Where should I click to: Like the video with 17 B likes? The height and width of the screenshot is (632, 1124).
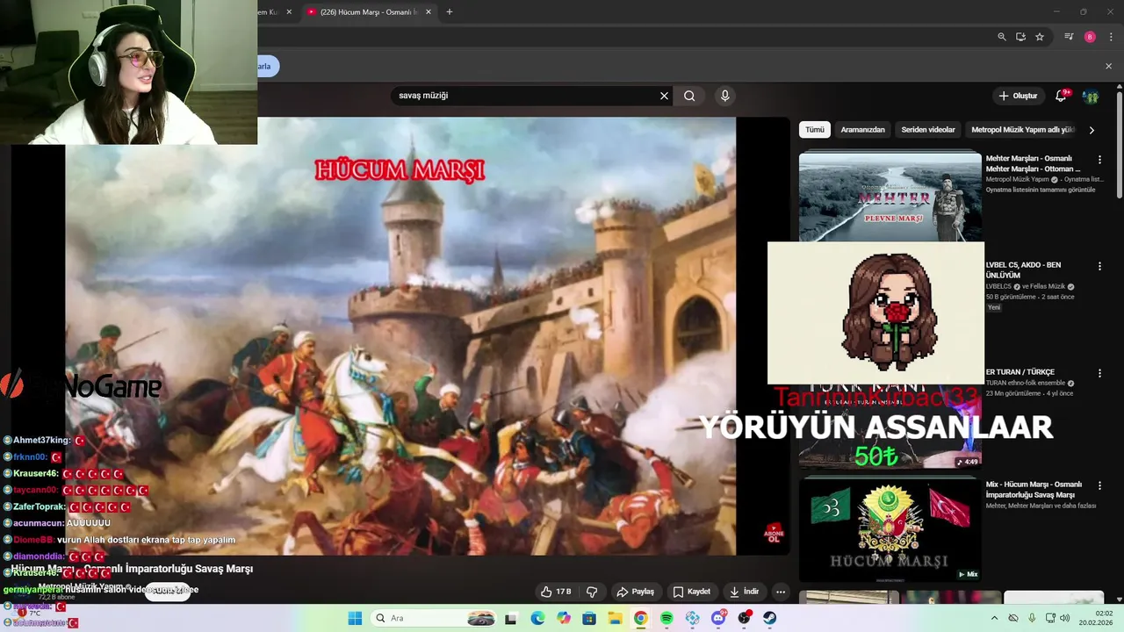click(x=556, y=592)
